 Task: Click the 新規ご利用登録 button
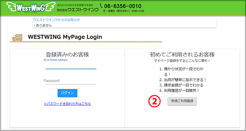click(x=182, y=101)
